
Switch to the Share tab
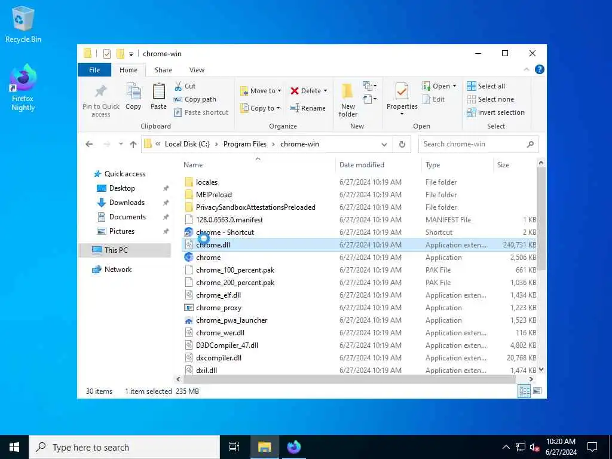(163, 70)
